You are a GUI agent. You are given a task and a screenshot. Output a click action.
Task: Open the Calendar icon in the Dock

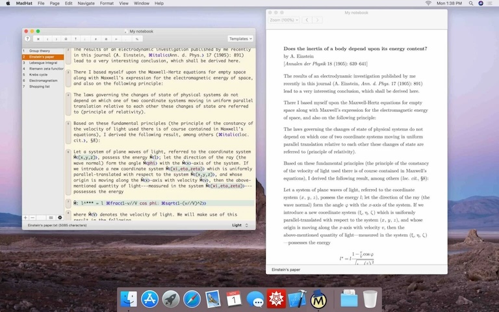[x=234, y=299]
